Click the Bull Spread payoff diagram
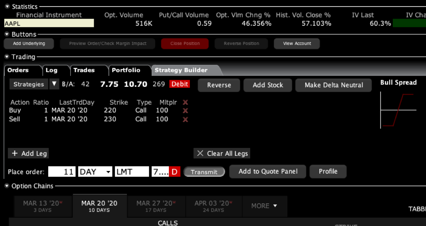 [x=398, y=110]
